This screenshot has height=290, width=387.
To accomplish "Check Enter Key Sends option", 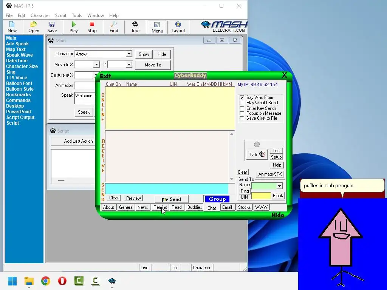I will (242, 108).
